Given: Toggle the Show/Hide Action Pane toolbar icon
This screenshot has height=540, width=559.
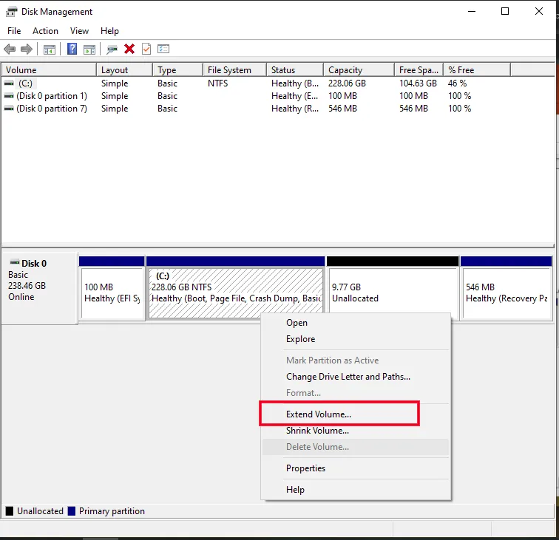Looking at the screenshot, I should pyautogui.click(x=89, y=49).
